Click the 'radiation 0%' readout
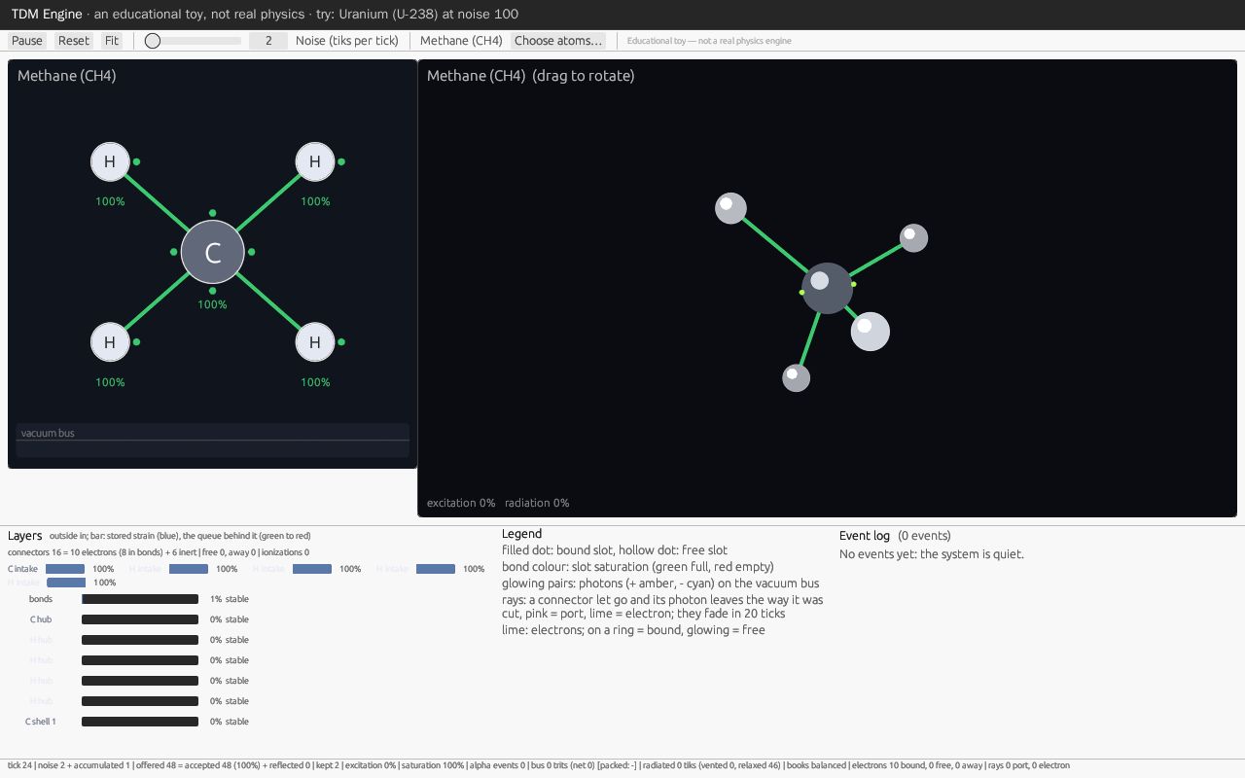The image size is (1245, 778). 537,503
